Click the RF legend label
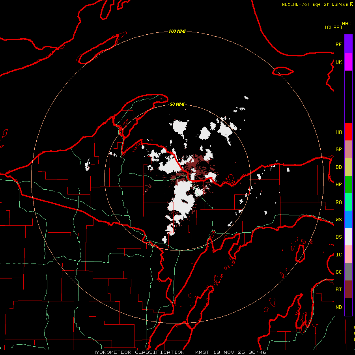The width and height of the screenshot is (355, 355). pos(338,44)
